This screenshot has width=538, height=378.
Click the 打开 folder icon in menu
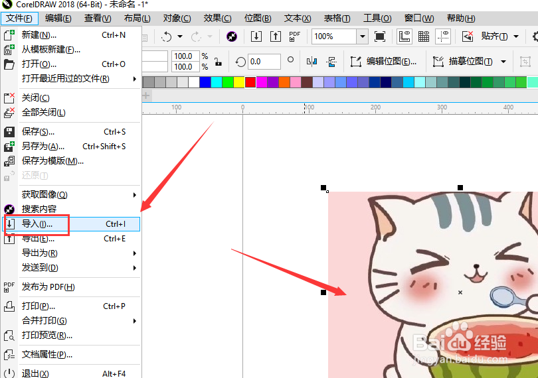click(9, 64)
